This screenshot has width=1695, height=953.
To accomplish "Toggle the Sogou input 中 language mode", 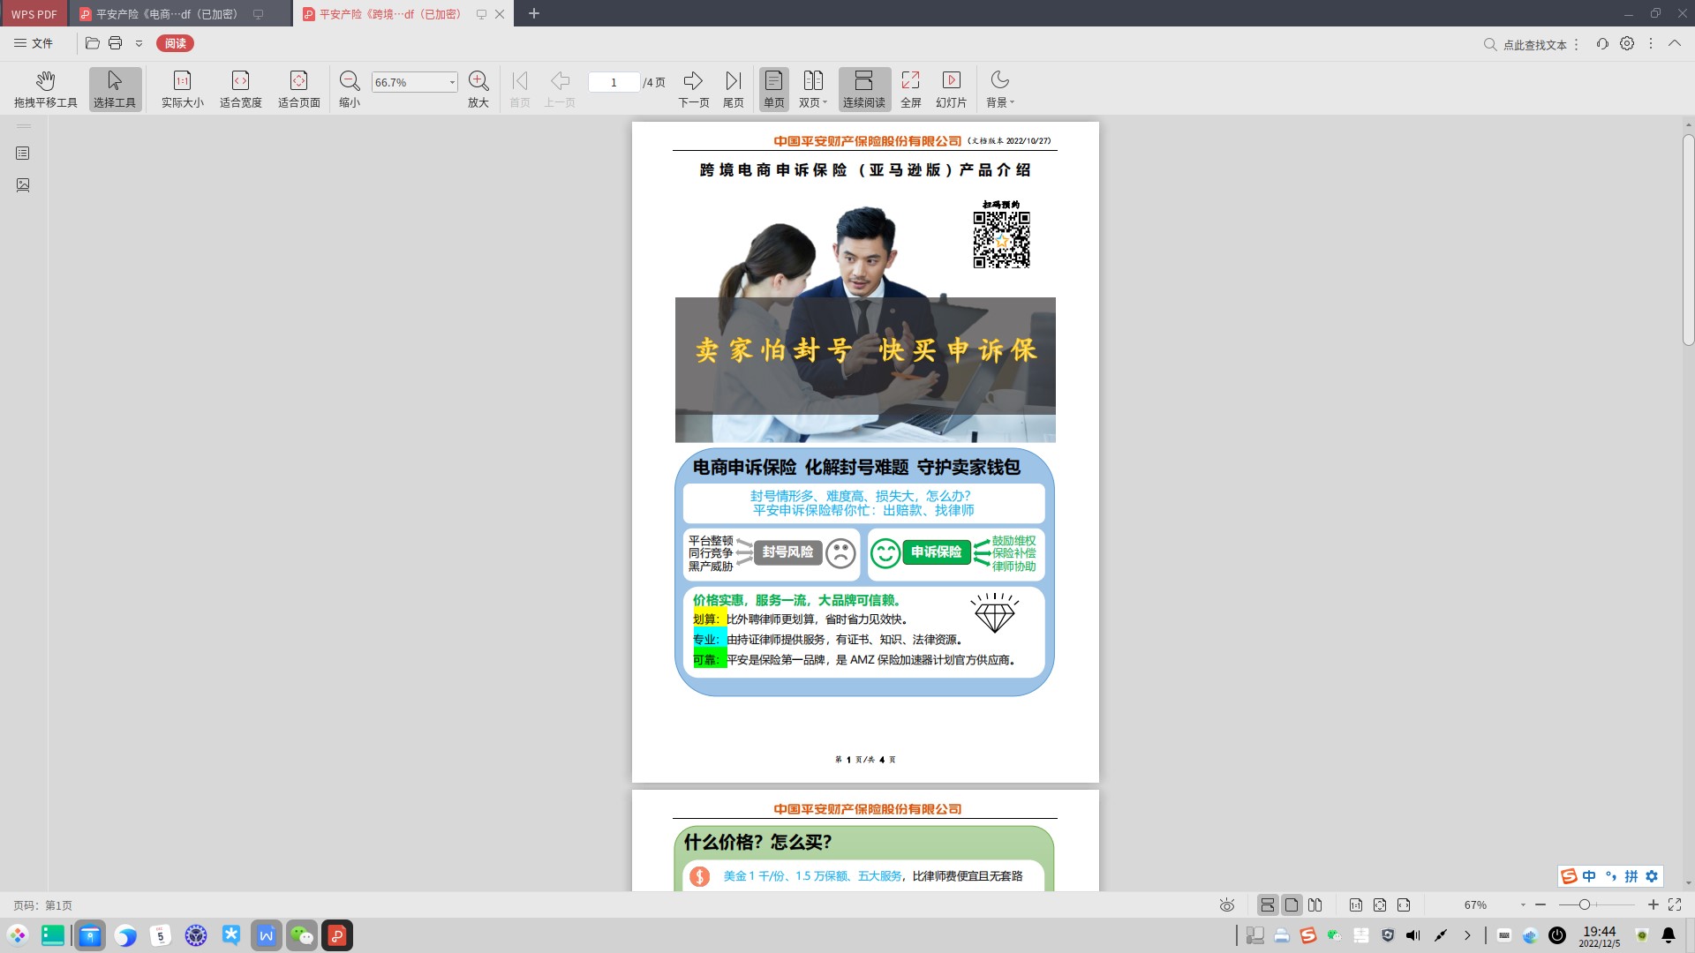I will point(1589,876).
